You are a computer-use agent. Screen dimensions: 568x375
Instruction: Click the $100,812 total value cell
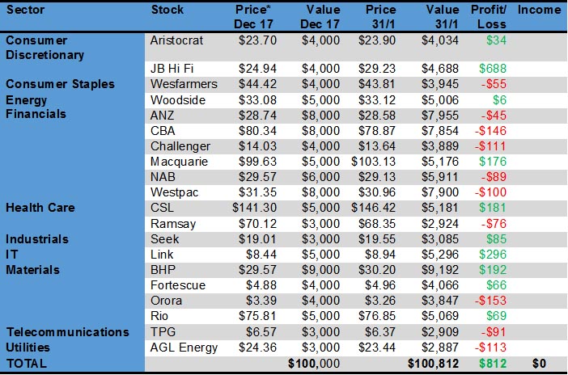click(434, 364)
